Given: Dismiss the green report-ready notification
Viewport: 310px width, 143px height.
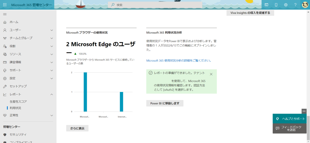Looking at the screenshot, I should click(x=211, y=74).
